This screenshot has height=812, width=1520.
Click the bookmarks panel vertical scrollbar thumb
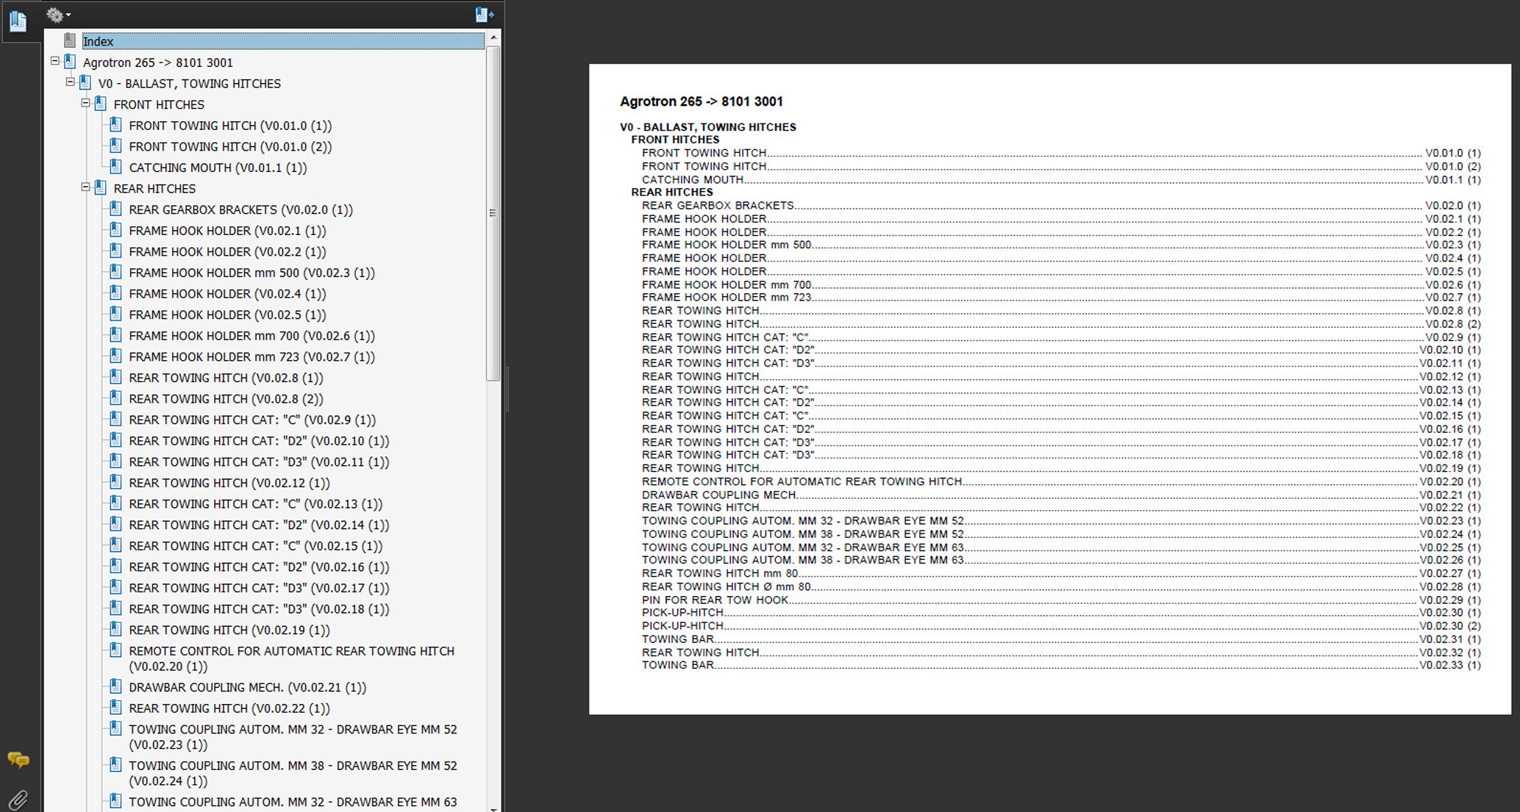click(493, 213)
